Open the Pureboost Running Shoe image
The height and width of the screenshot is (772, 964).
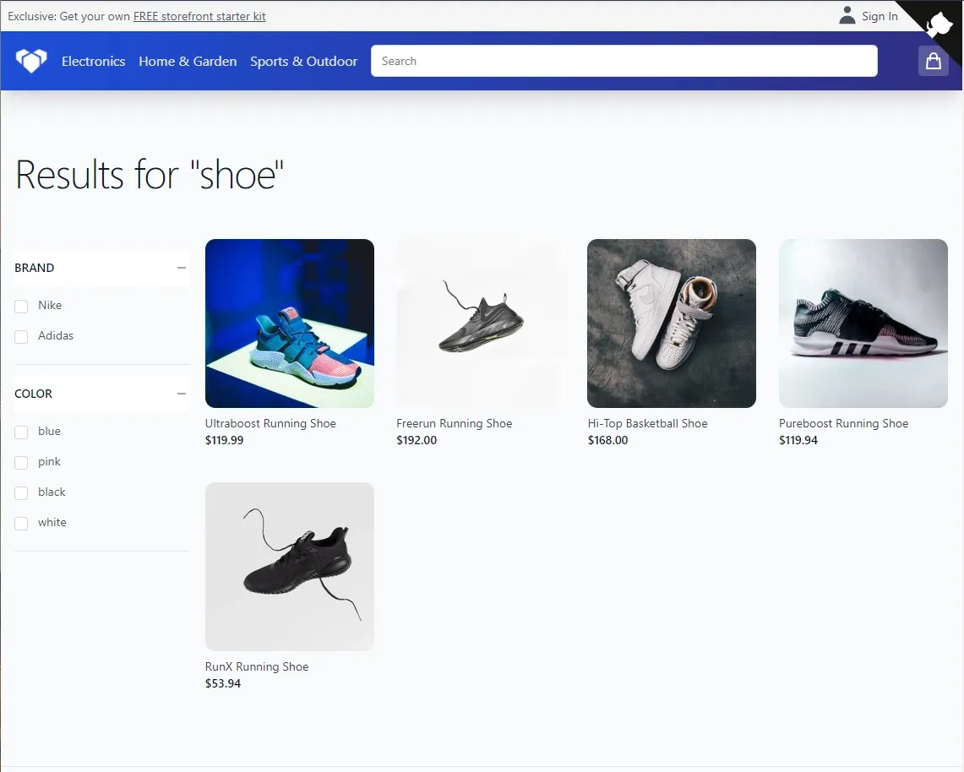pos(863,323)
